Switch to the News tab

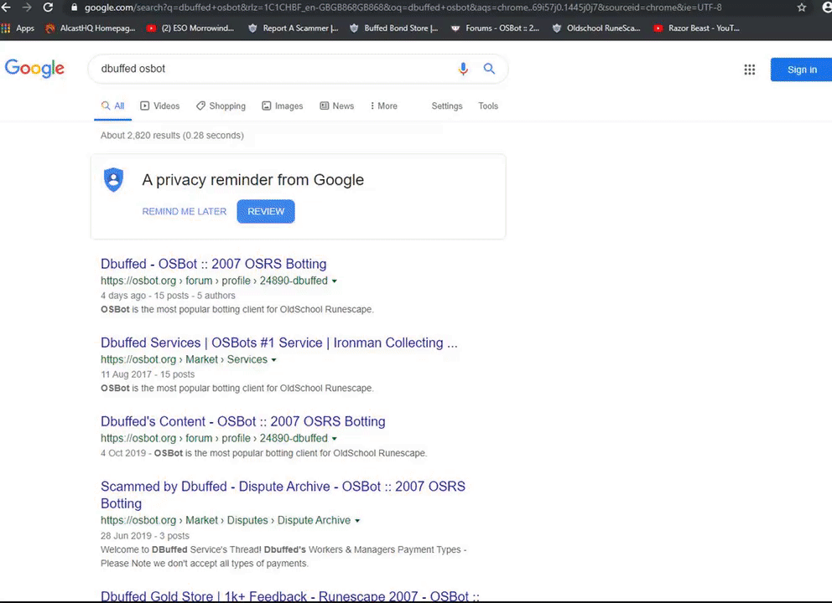click(337, 106)
